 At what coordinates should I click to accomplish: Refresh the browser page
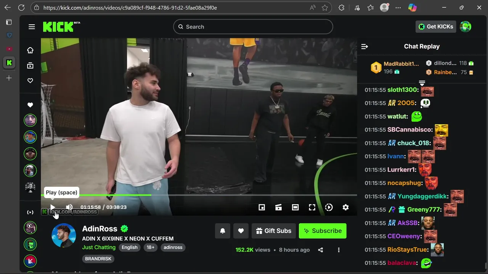(21, 8)
